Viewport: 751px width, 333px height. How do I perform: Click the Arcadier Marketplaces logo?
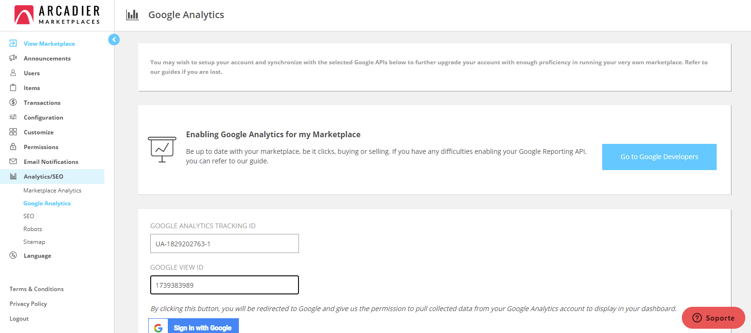pyautogui.click(x=57, y=15)
